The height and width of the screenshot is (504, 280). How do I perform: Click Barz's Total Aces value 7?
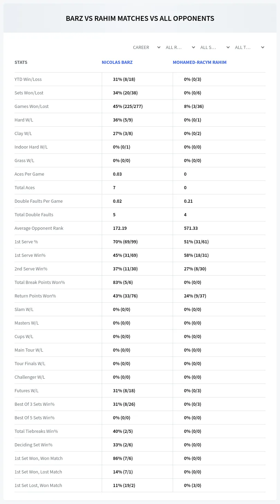point(114,187)
